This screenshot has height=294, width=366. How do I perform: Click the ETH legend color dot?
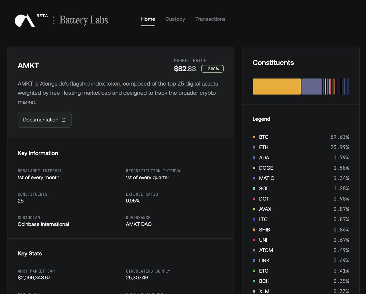click(254, 147)
